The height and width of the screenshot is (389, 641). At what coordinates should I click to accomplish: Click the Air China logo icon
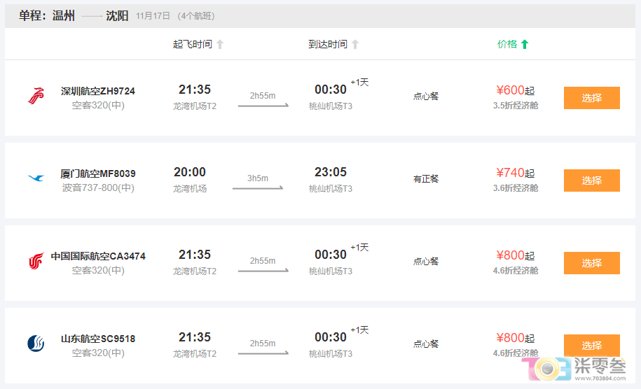pos(36,262)
